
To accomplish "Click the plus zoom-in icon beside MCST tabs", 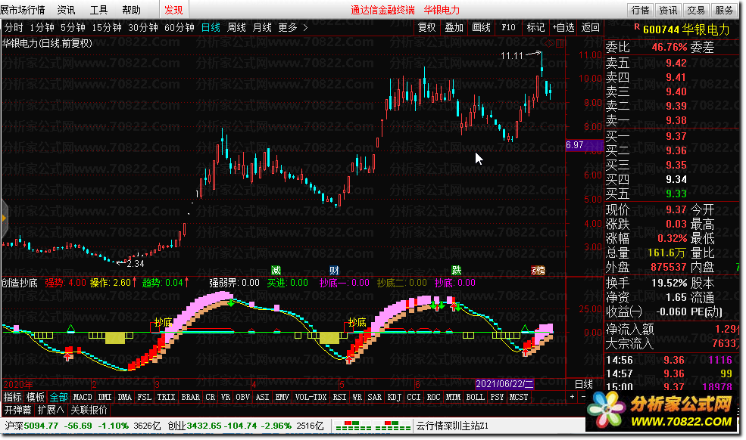I will pos(572,397).
